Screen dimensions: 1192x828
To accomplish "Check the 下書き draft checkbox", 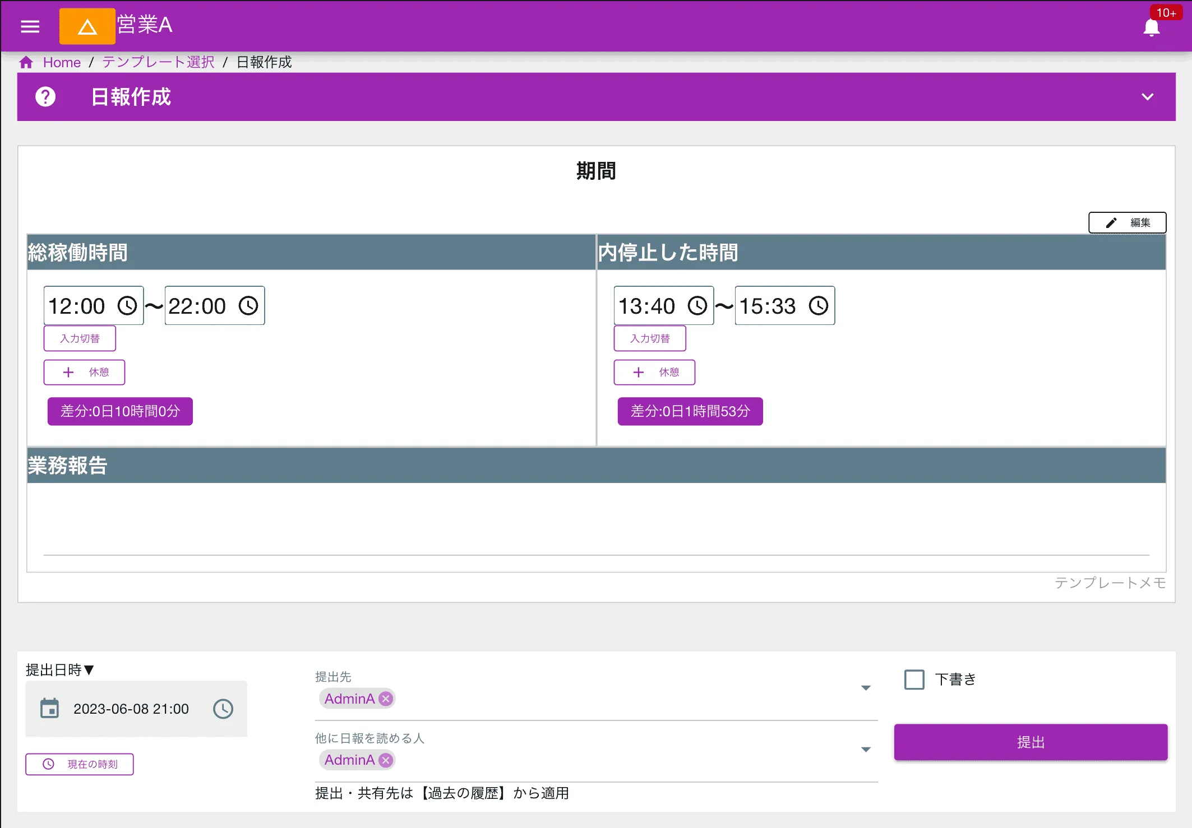I will click(914, 679).
